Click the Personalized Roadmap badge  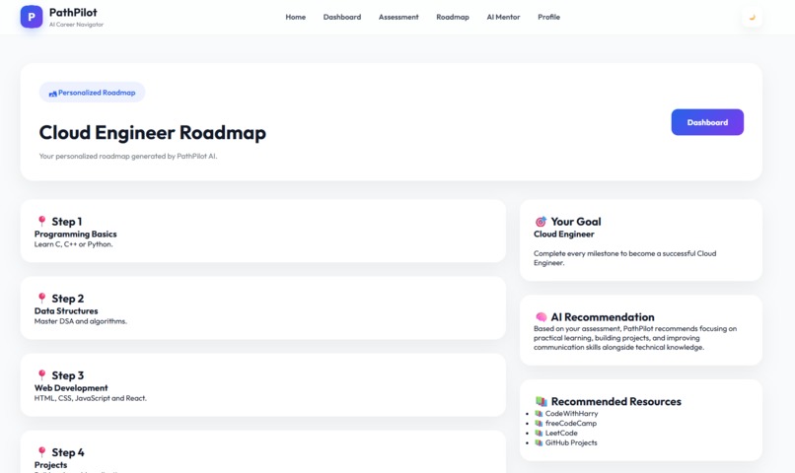(93, 93)
